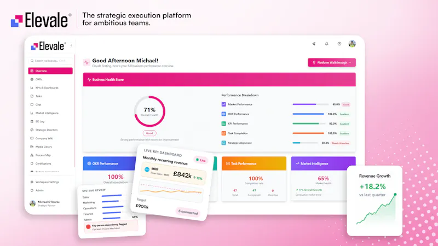
Task: Click the Admin shield icon
Action: 32,190
